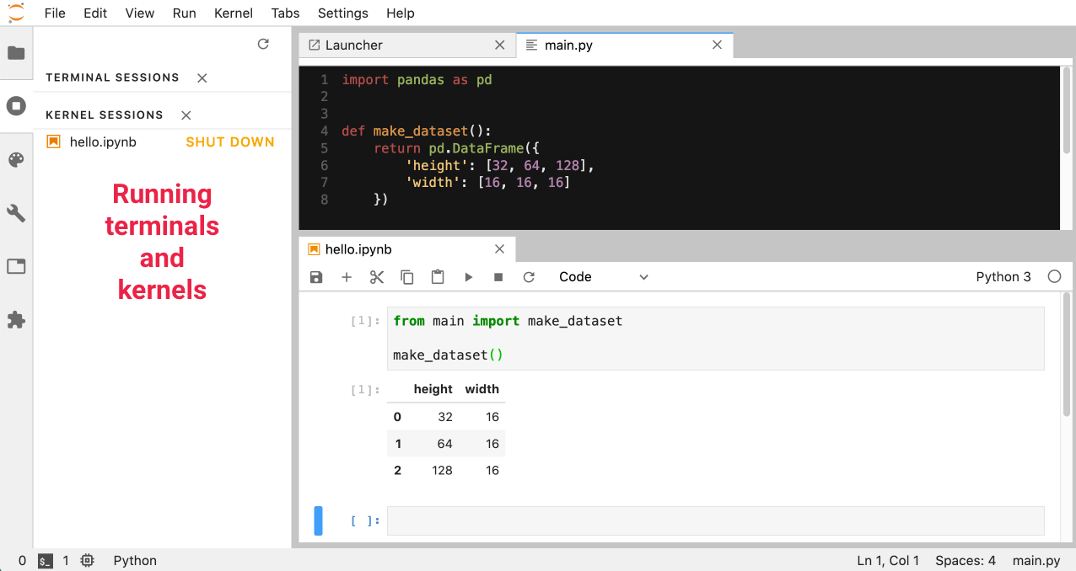Open the extension manager puzzle icon

16,320
